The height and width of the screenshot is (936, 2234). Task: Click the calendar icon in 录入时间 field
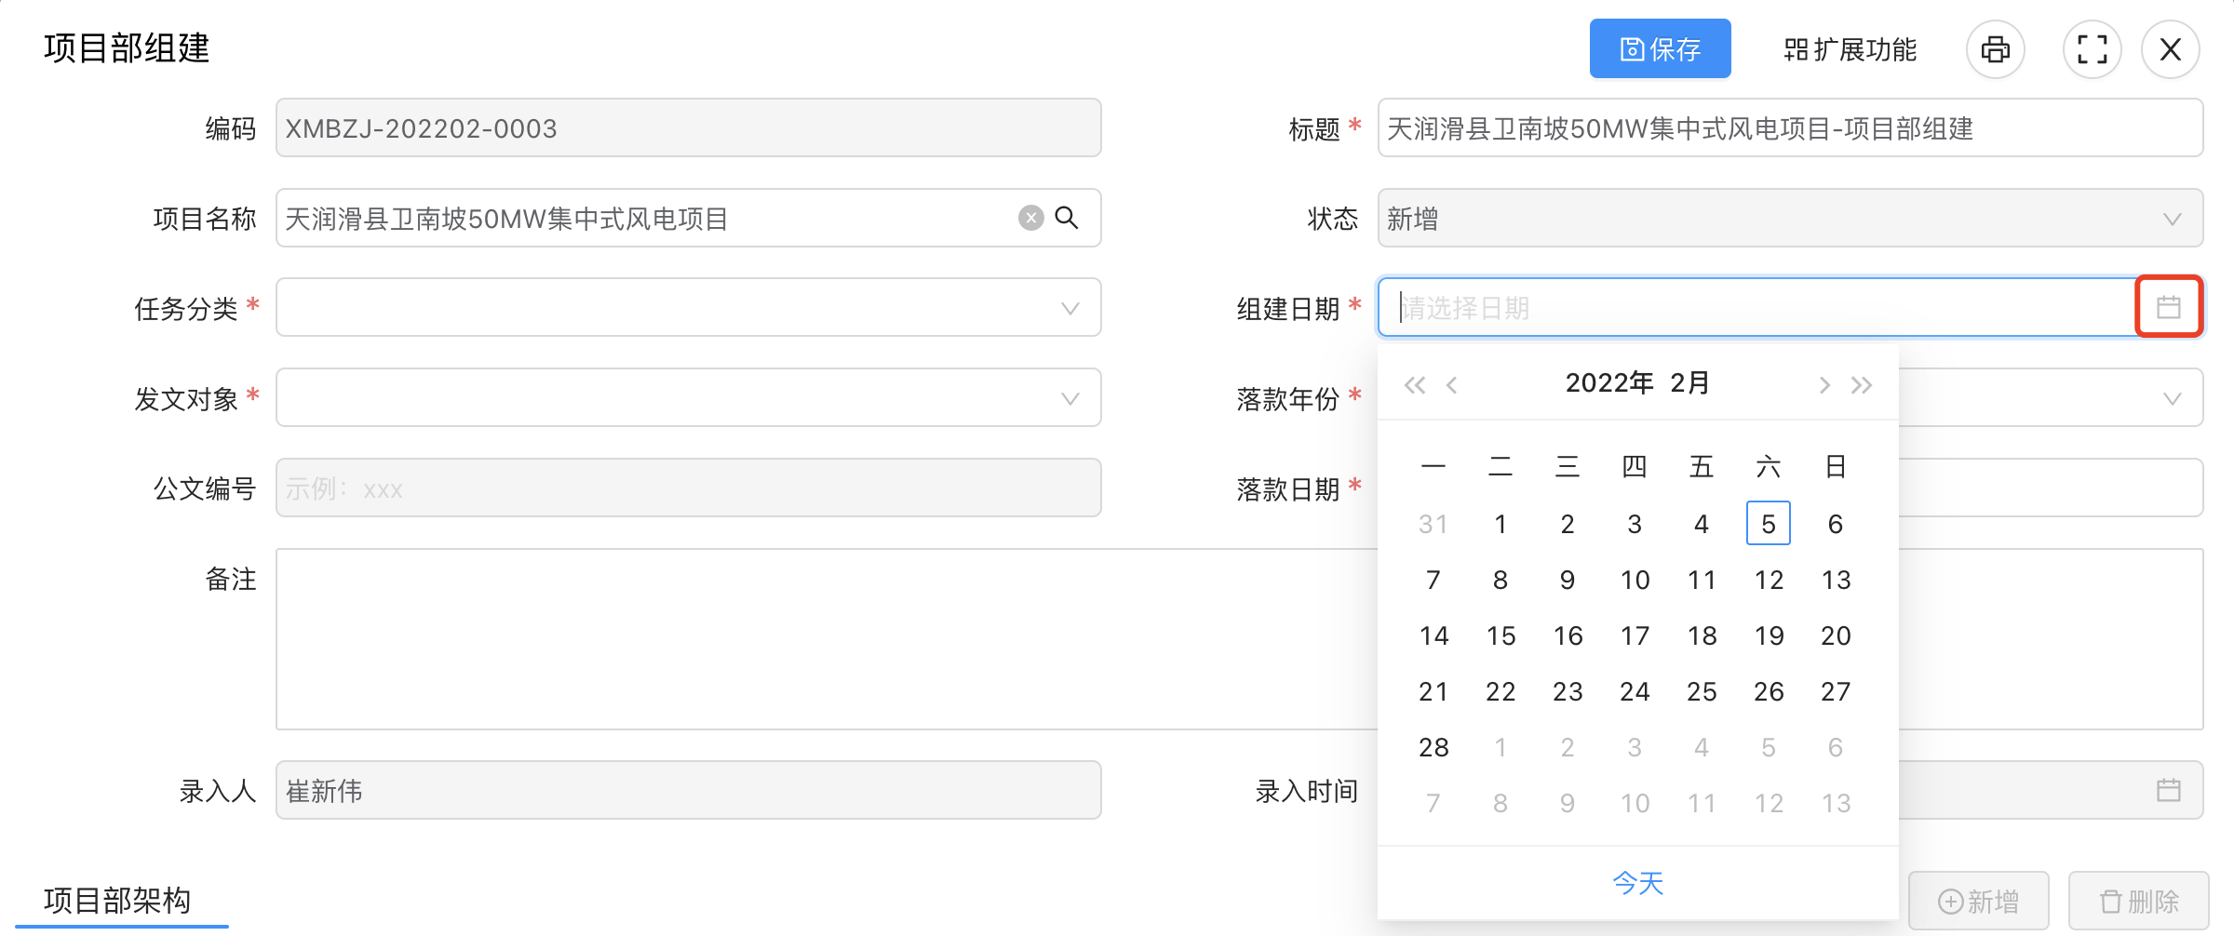pos(2169,790)
